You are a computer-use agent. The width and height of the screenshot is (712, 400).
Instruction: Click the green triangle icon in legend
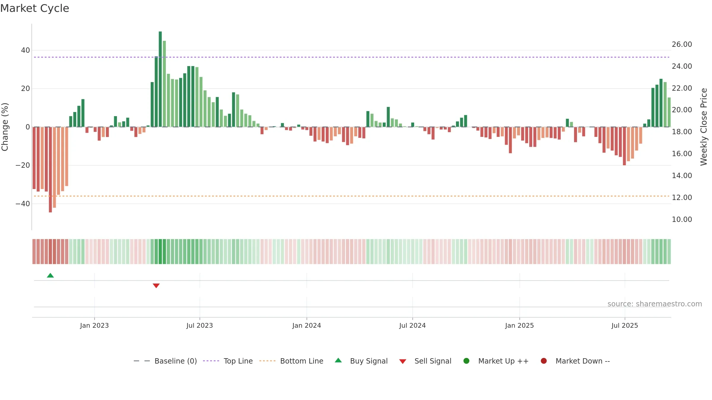(x=338, y=360)
